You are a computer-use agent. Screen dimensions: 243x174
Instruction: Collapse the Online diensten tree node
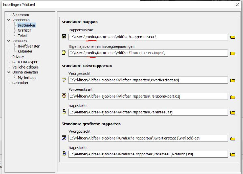point(9,73)
